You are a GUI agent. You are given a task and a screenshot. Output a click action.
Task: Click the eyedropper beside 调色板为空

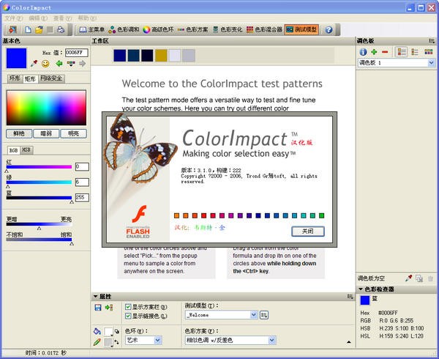tap(408, 278)
